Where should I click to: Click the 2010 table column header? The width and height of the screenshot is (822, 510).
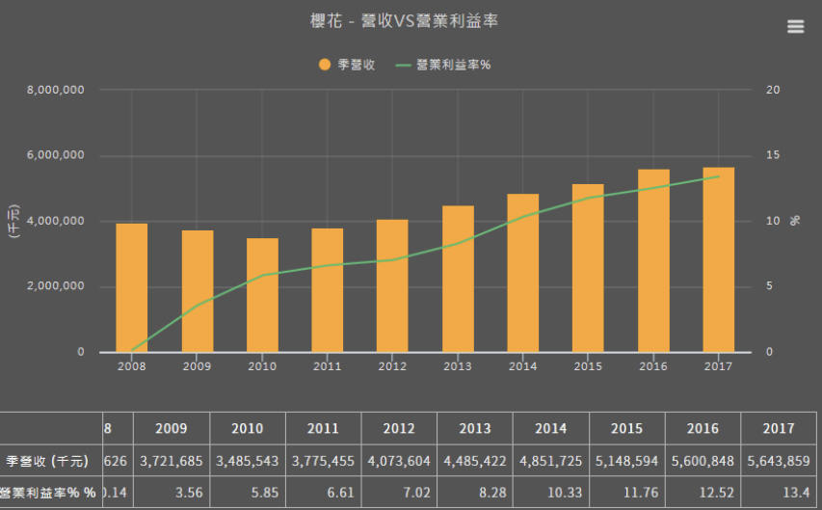coord(248,429)
